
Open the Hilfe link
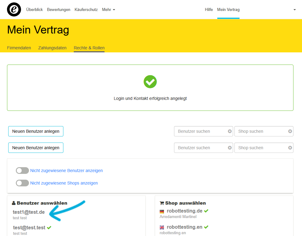click(x=209, y=10)
